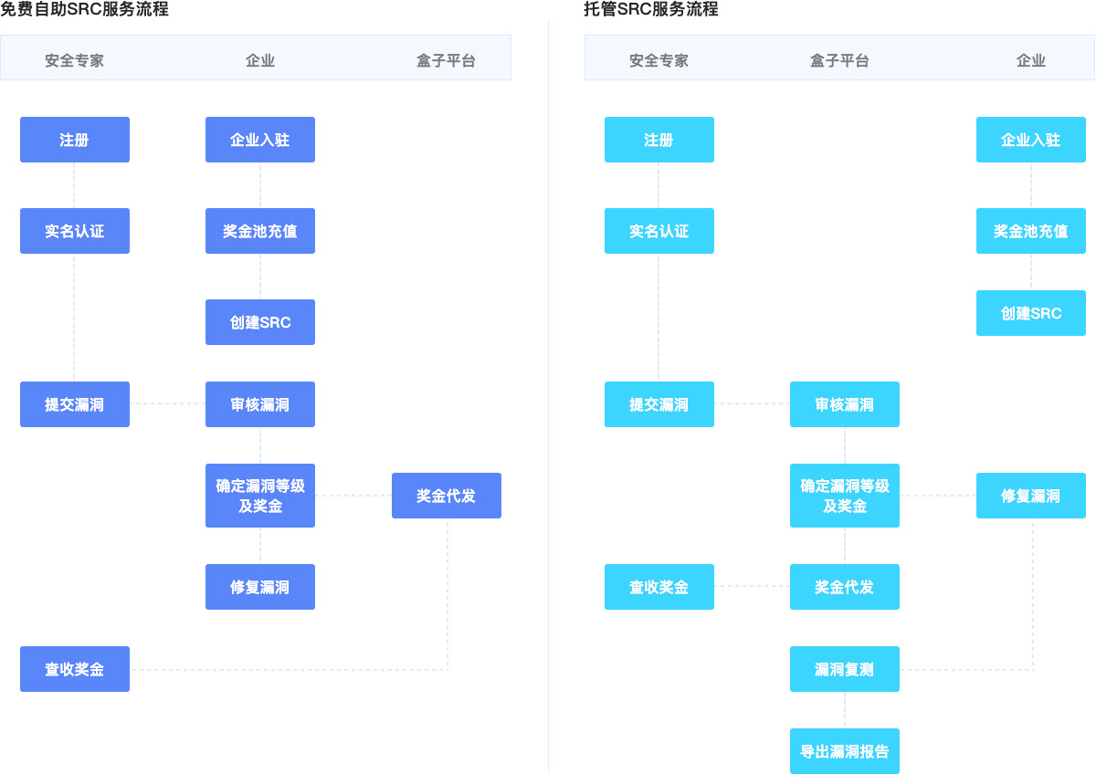Click dark blue 奖金代发 box
This screenshot has height=774, width=1096.
446,496
